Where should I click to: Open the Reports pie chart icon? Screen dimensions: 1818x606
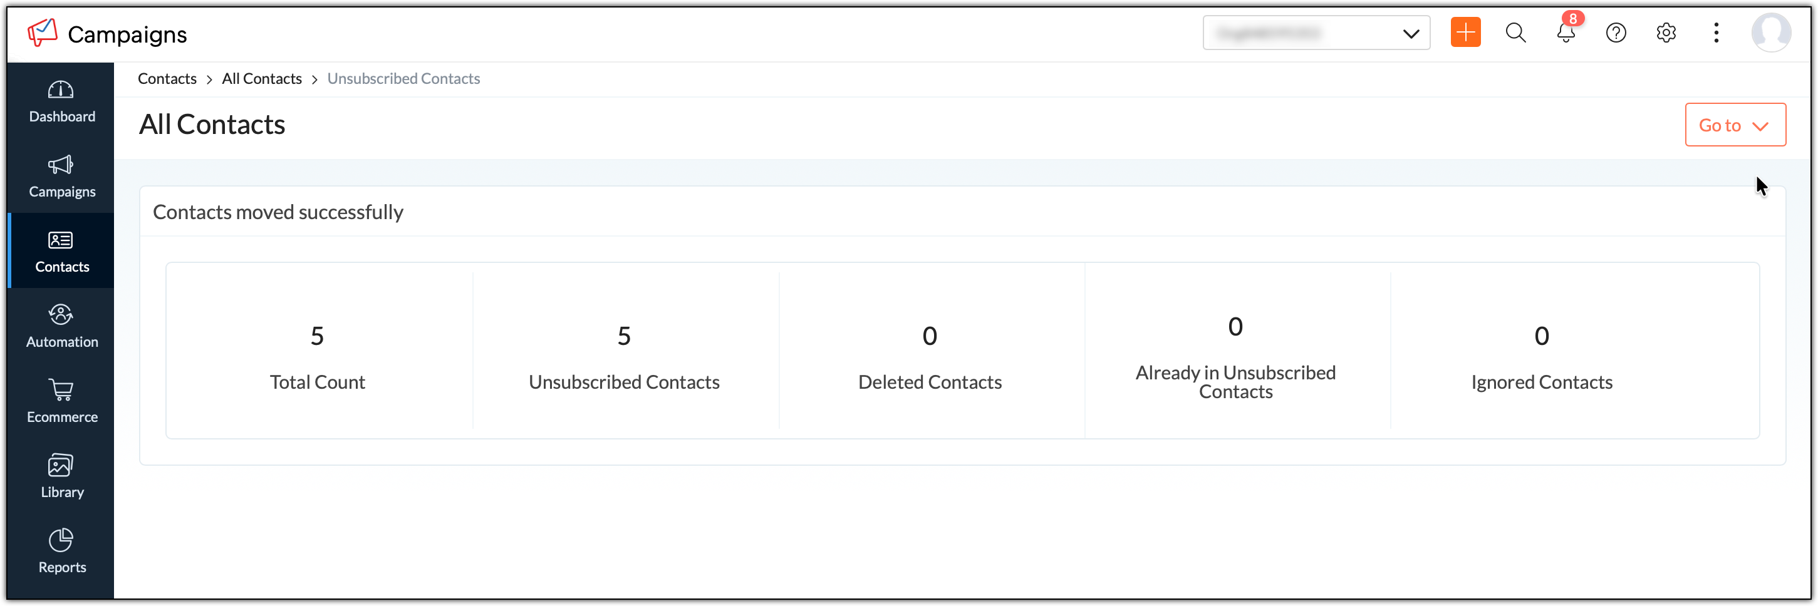click(61, 551)
